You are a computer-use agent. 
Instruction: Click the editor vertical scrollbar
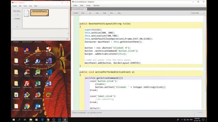click(x=205, y=63)
